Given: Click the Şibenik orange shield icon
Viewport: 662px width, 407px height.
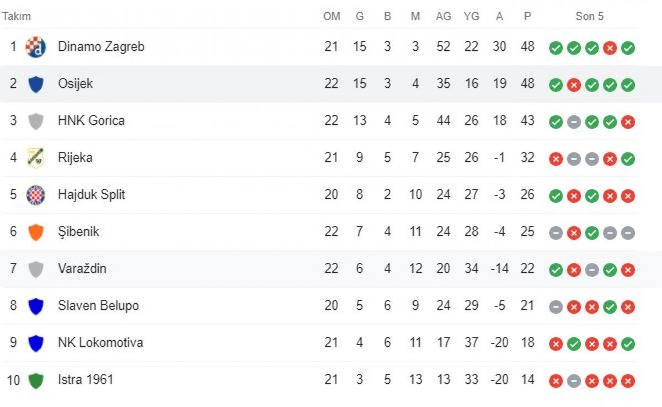Looking at the screenshot, I should [36, 232].
